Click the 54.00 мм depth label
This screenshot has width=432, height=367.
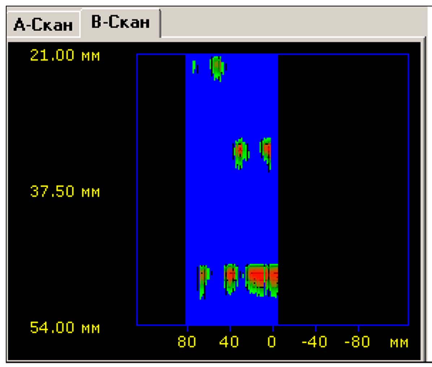pyautogui.click(x=65, y=328)
